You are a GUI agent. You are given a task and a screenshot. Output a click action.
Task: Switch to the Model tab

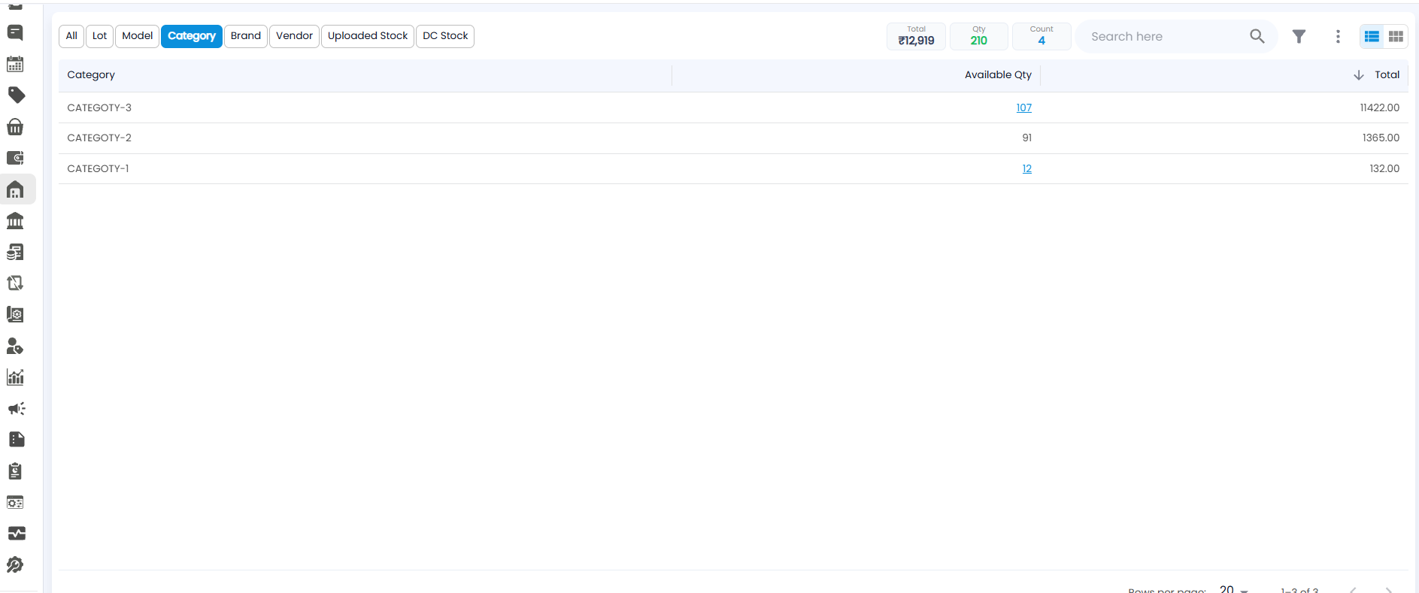click(x=138, y=36)
